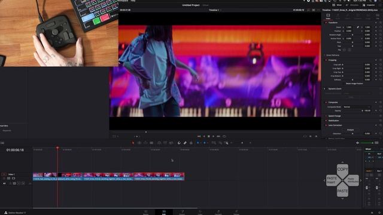Collapse the Cropping section header
This screenshot has width=383, height=215.
click(332, 60)
